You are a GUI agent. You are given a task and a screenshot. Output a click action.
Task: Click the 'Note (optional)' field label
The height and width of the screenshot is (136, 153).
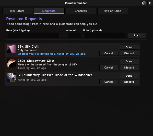click(92, 31)
